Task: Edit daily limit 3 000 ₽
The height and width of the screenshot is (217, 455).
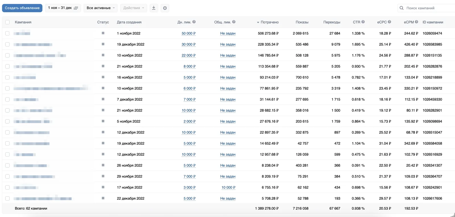Action: 189,187
